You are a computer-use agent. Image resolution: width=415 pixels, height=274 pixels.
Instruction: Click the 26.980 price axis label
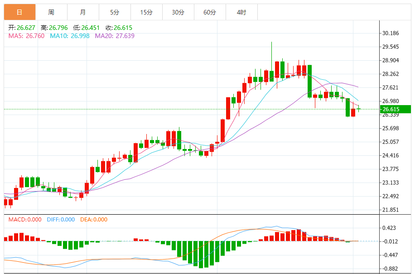coord(391,101)
